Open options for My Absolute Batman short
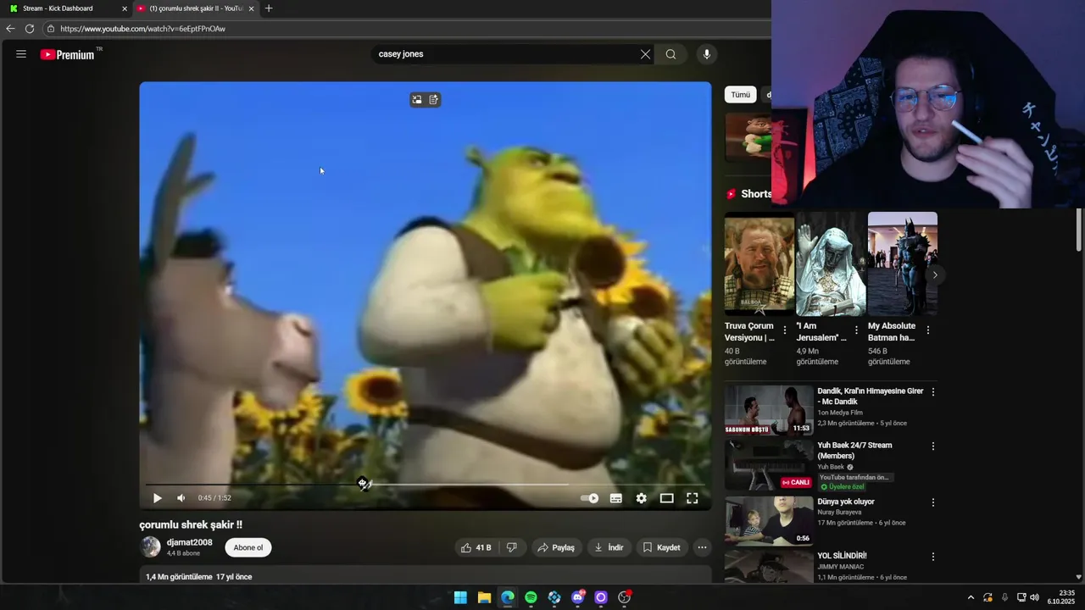The height and width of the screenshot is (610, 1085). 927,330
